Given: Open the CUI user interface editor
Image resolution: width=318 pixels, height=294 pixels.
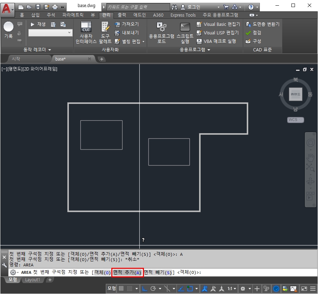Looking at the screenshot, I should click(x=86, y=33).
